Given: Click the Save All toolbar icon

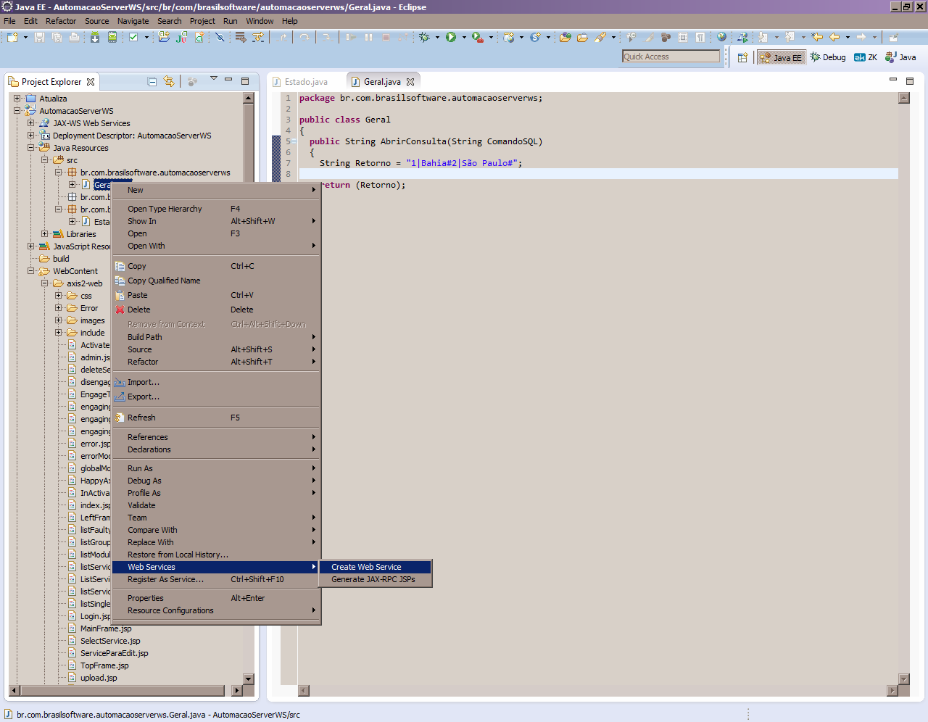Looking at the screenshot, I should pos(57,37).
